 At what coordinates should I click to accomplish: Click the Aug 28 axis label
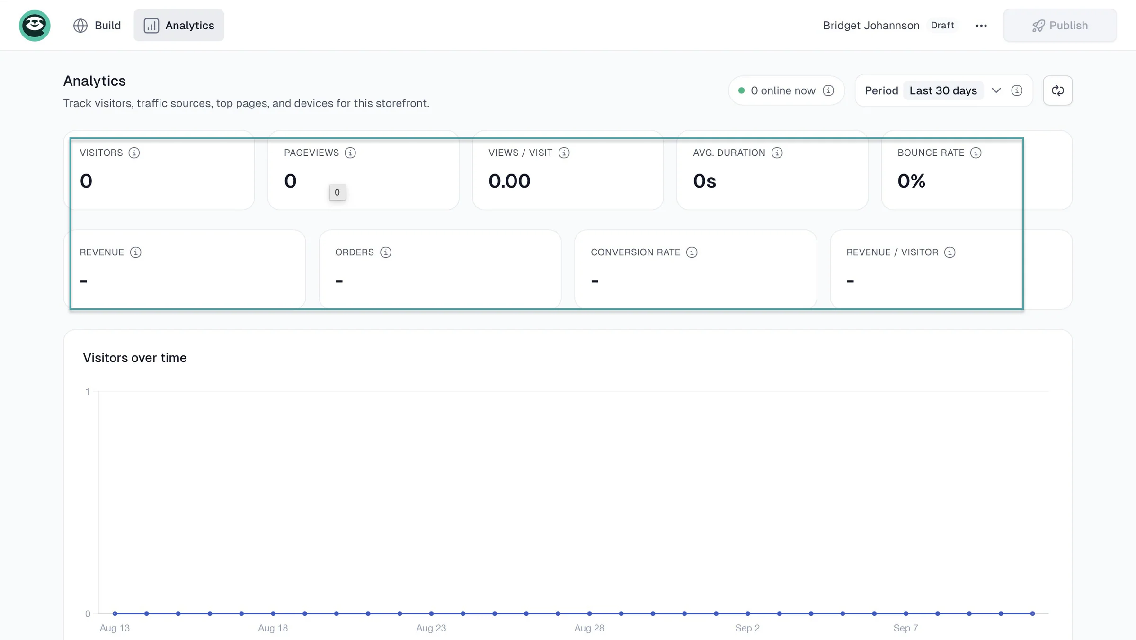coord(589,628)
